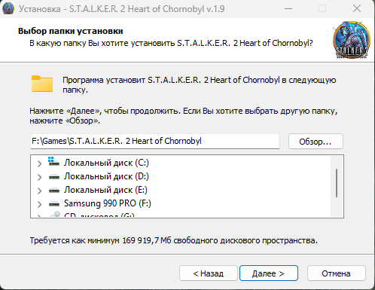Select the CD drive icon for G:
The image size is (375, 290).
pyautogui.click(x=55, y=214)
